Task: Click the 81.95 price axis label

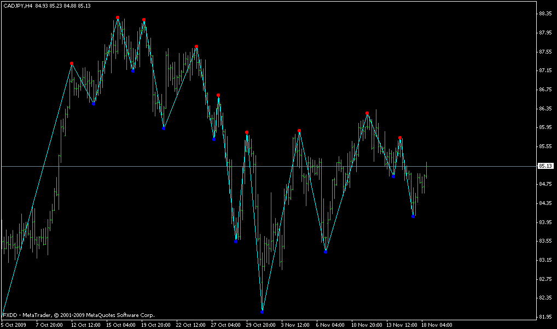Action: coord(544,316)
